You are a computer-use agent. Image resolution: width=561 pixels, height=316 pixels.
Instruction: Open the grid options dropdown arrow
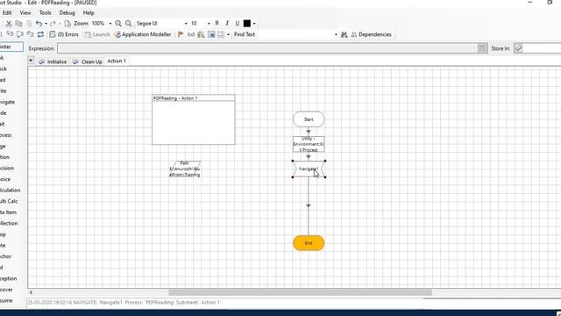tap(228, 34)
